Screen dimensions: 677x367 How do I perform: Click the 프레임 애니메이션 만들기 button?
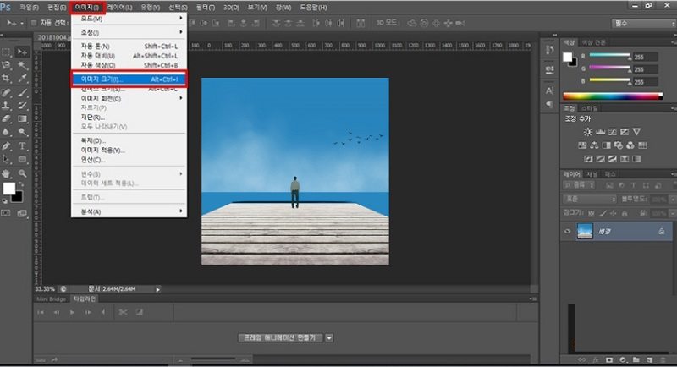[279, 337]
